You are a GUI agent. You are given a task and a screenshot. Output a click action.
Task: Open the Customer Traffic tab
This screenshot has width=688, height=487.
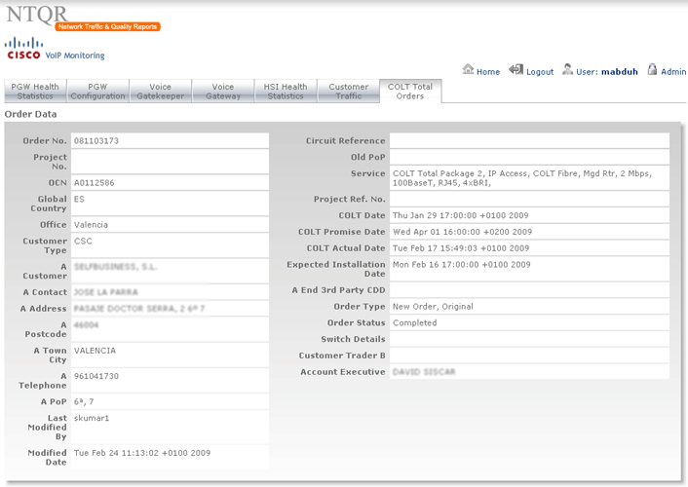(x=348, y=92)
